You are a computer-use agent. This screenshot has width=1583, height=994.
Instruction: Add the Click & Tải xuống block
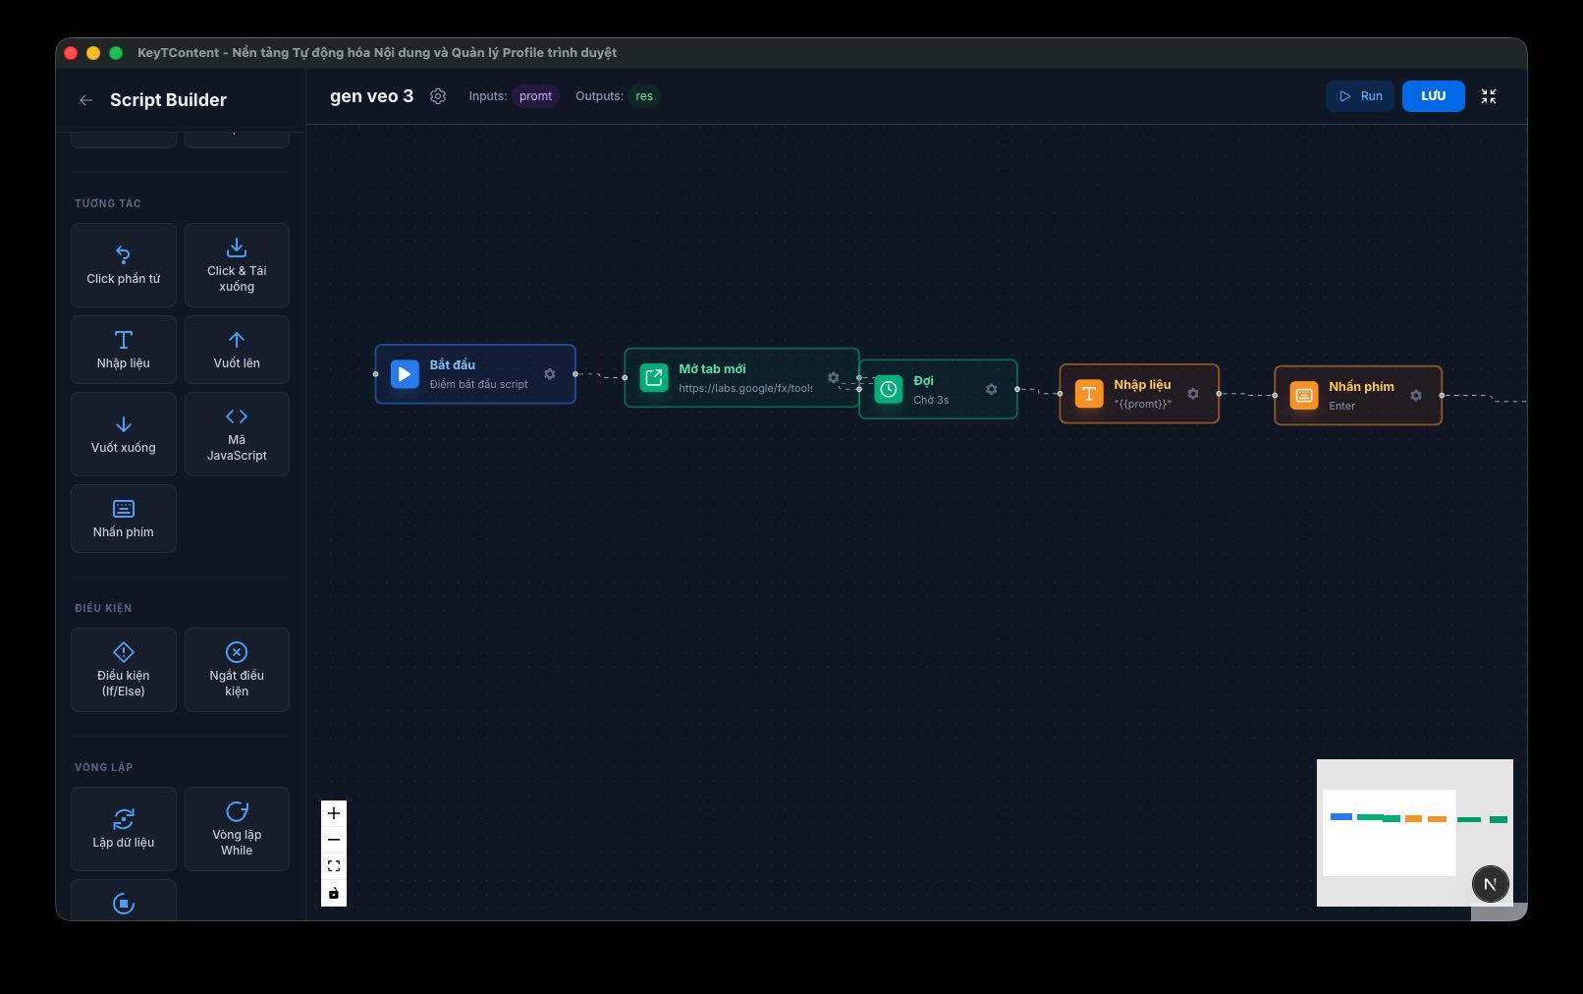[237, 265]
